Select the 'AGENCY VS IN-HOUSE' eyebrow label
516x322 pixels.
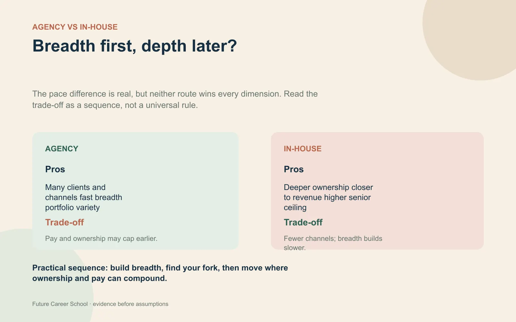[x=75, y=27]
